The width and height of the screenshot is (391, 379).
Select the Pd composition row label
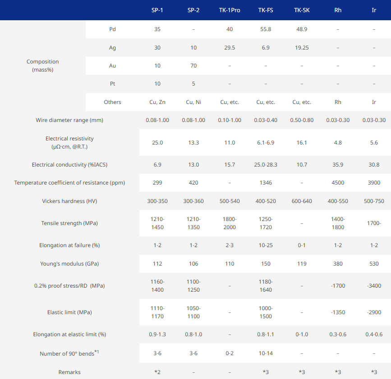point(112,29)
